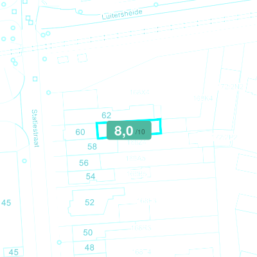Click bright cyan highlighted parcel outline edge
The height and width of the screenshot is (257, 257).
click(x=97, y=130)
